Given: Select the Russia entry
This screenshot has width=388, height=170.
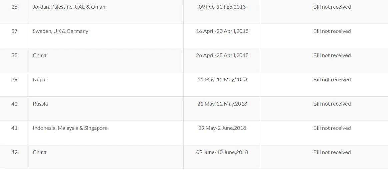Looking at the screenshot, I should tap(40, 104).
